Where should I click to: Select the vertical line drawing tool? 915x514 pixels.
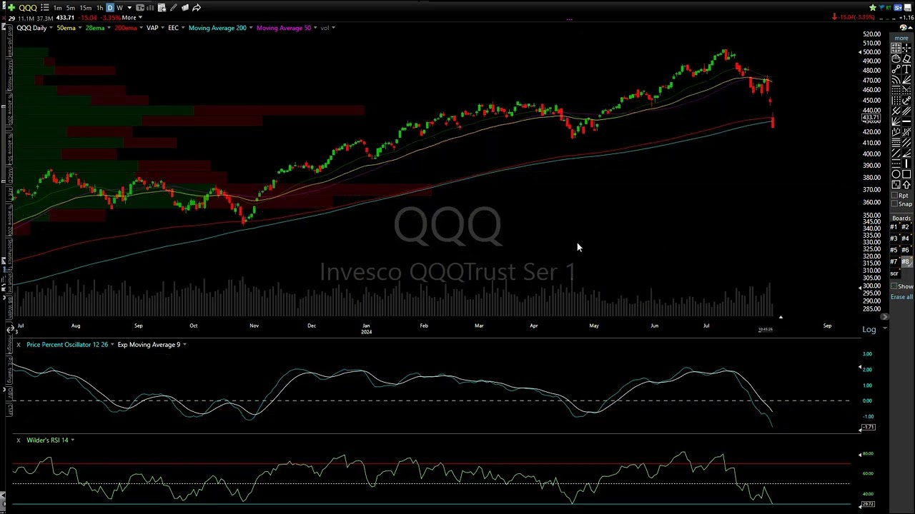[x=906, y=163]
